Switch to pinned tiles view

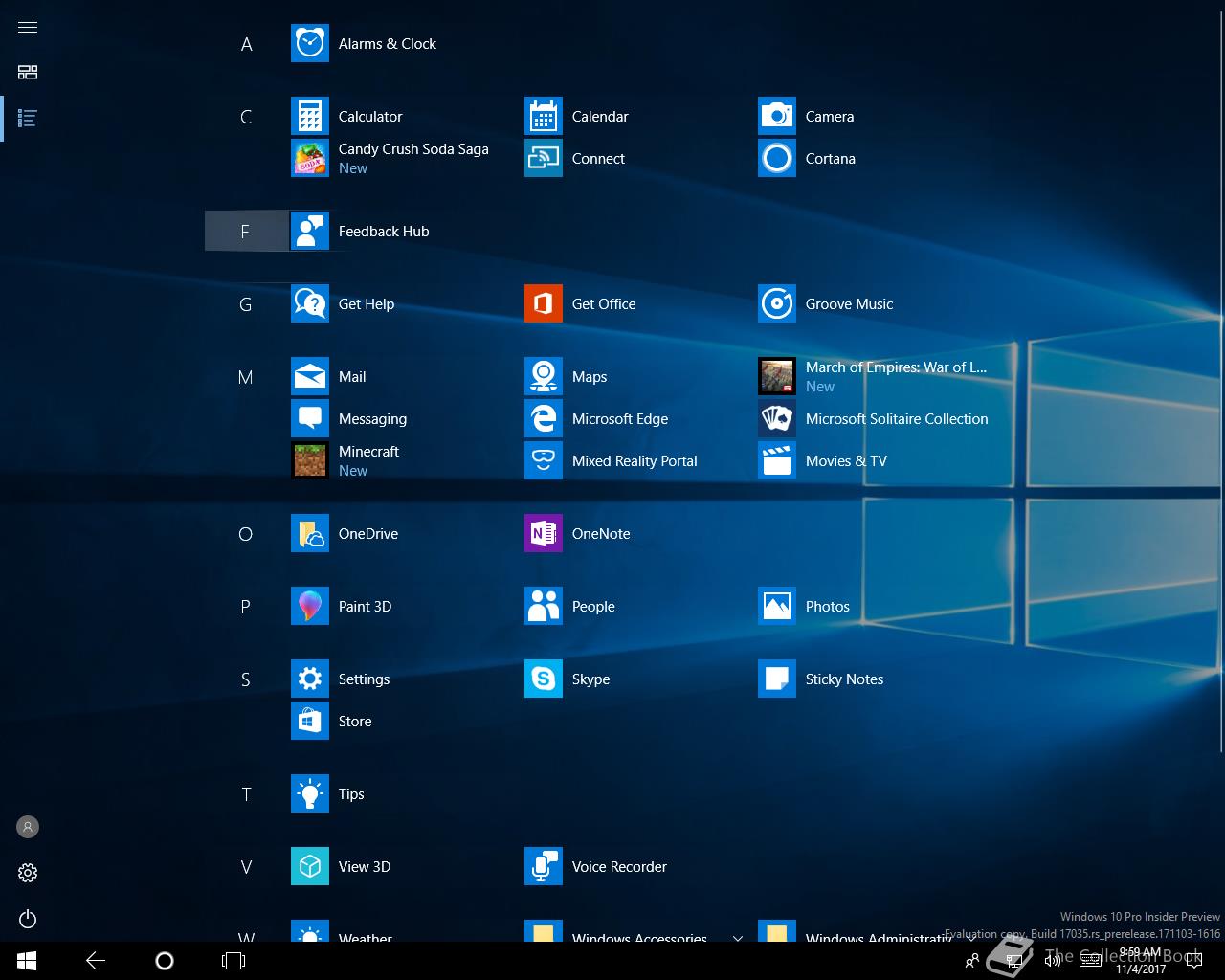click(28, 73)
